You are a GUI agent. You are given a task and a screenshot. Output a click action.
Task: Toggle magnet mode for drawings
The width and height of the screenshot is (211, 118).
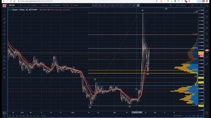point(4,56)
